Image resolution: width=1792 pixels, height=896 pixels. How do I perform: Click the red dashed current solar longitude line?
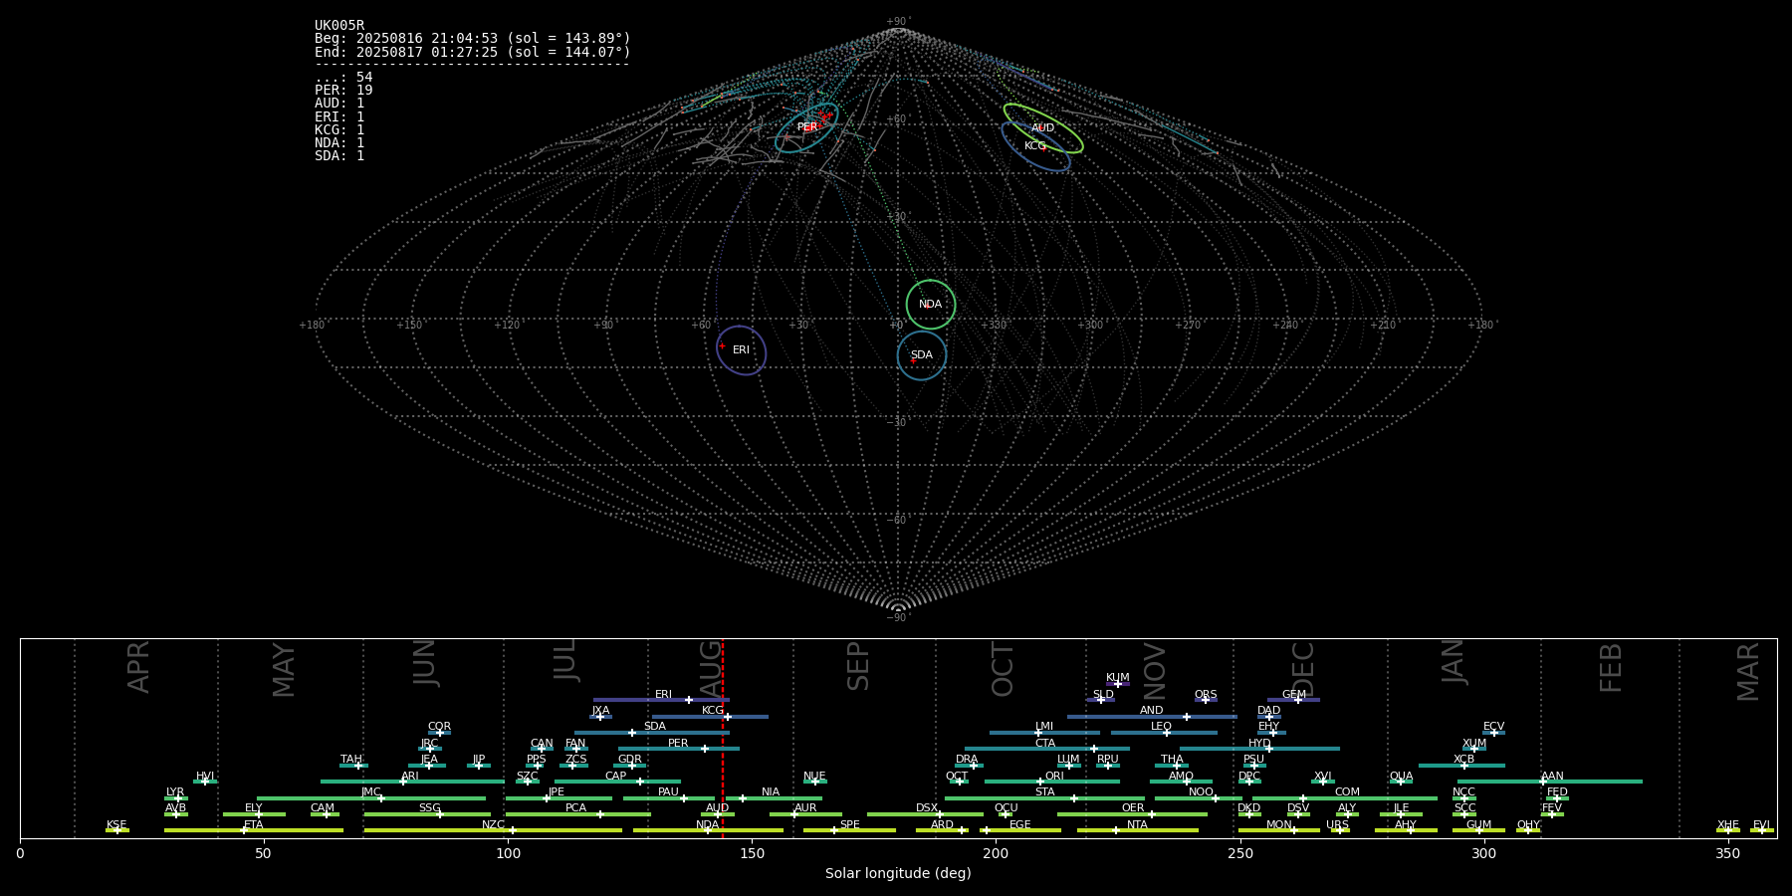[x=723, y=738]
